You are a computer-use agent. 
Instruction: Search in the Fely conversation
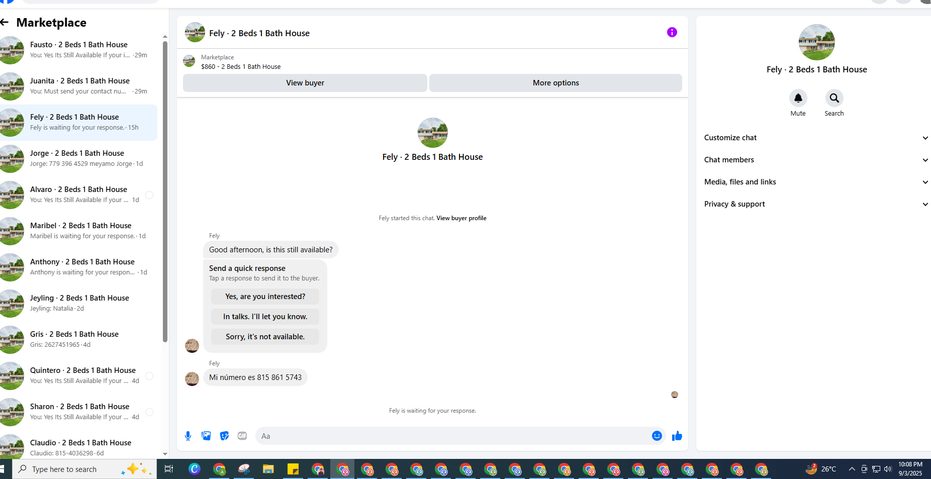coord(834,98)
